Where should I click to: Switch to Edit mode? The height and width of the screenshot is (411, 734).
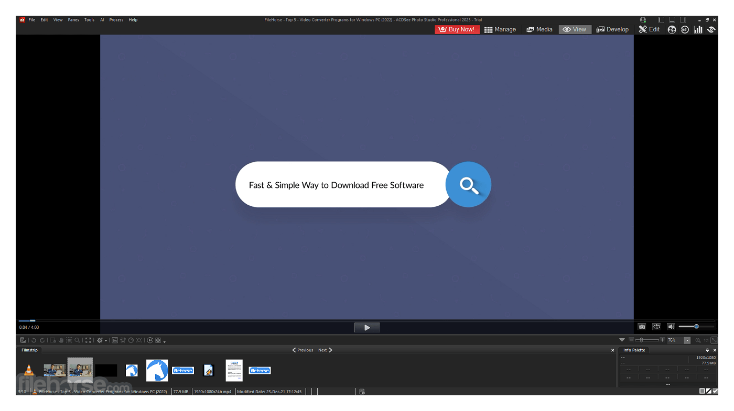(x=649, y=29)
